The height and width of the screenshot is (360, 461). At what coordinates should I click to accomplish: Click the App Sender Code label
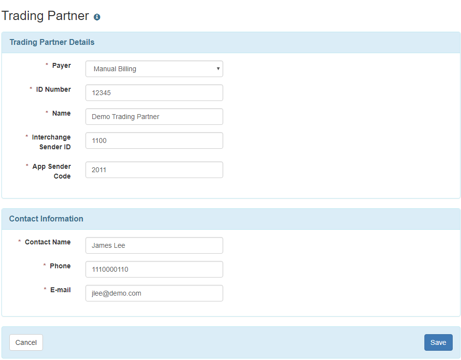point(52,171)
